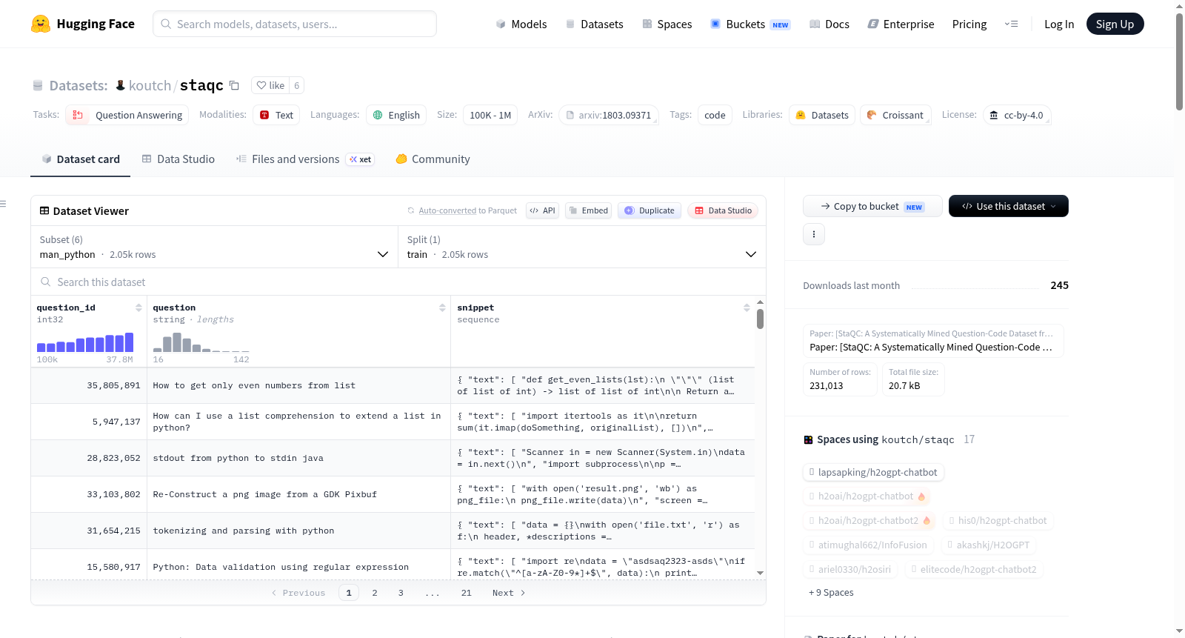The height and width of the screenshot is (638, 1185).
Task: Expand the Split train dropdown
Action: click(x=581, y=247)
